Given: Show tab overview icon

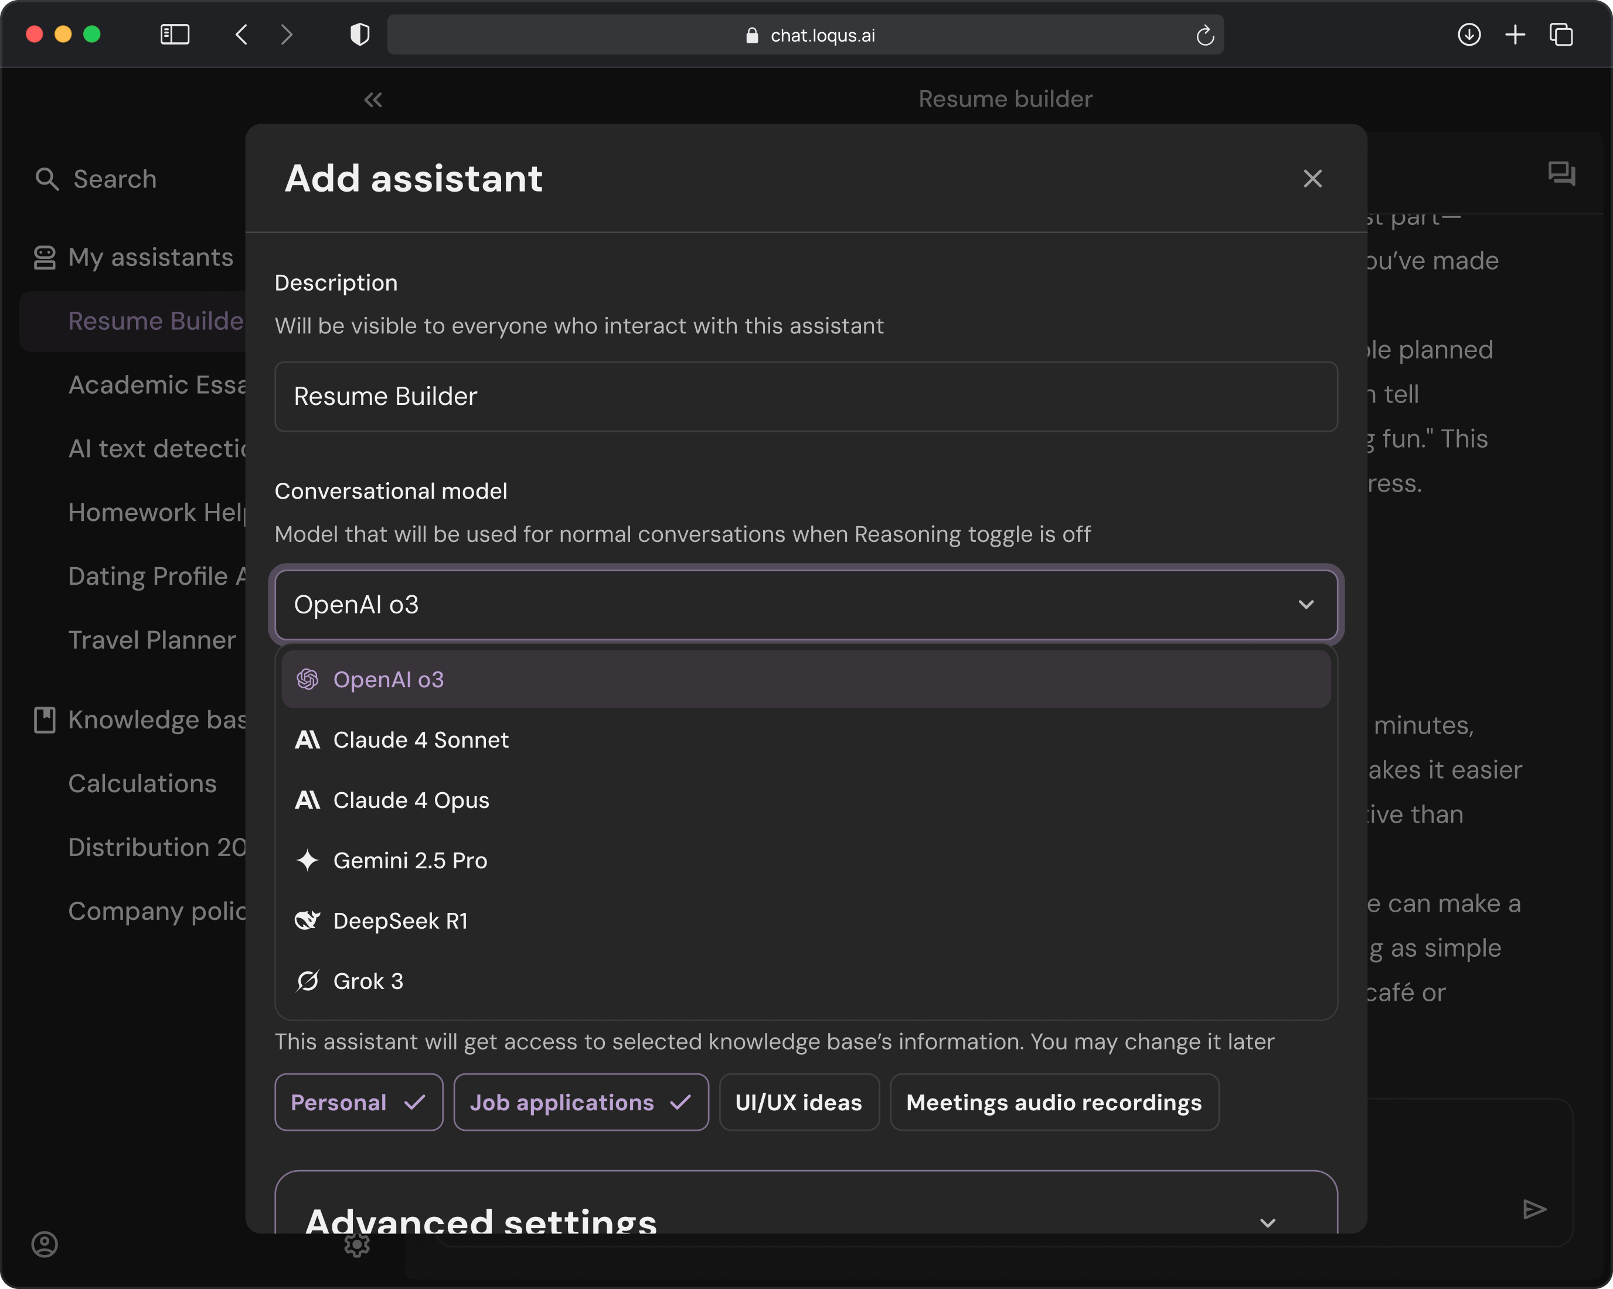Looking at the screenshot, I should coord(1561,35).
